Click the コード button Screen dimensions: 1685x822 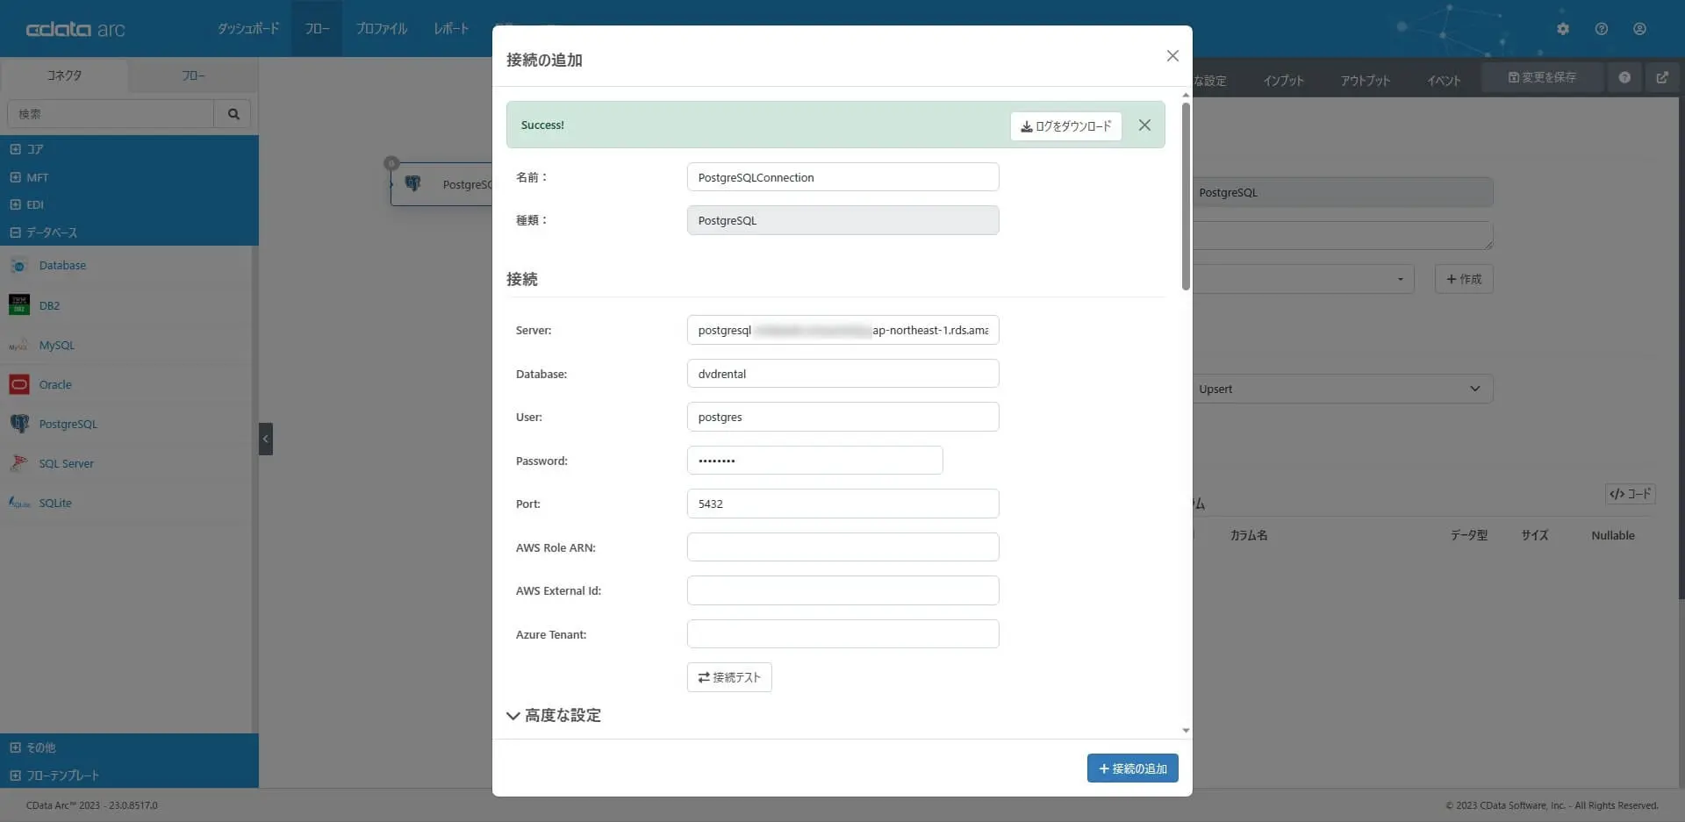(x=1631, y=494)
